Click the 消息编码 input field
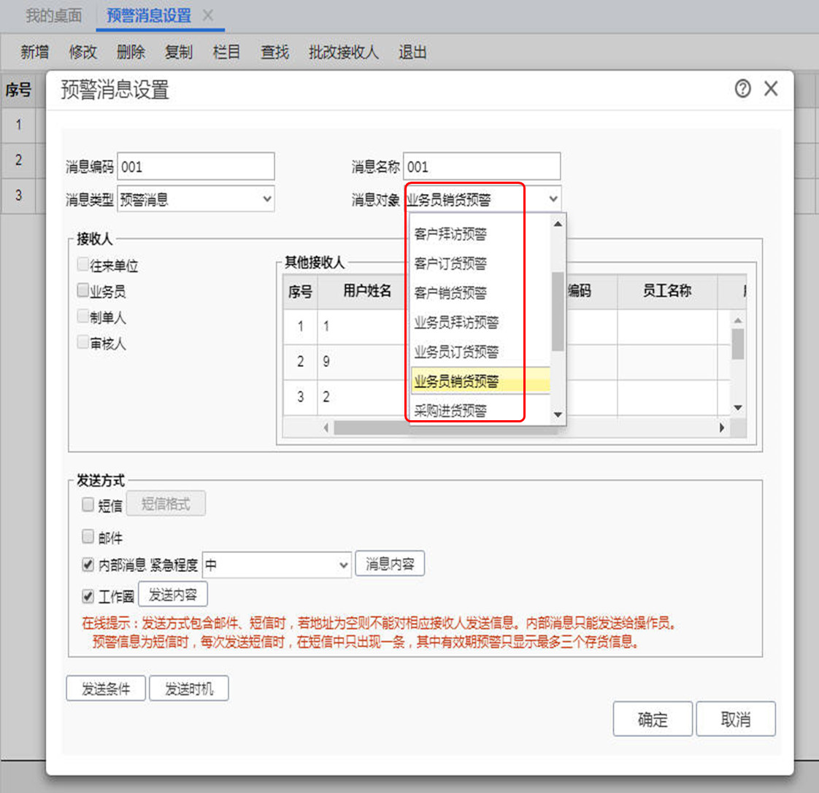Image resolution: width=819 pixels, height=793 pixels. click(196, 167)
